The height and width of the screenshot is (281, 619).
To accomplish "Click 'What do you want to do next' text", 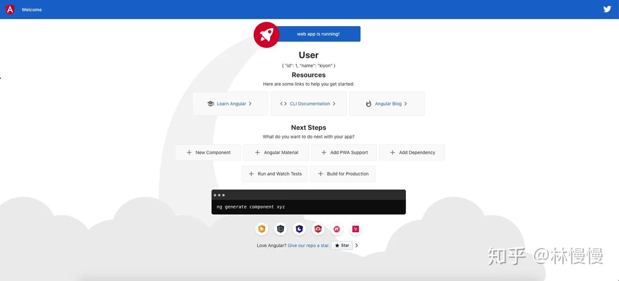I will (308, 137).
